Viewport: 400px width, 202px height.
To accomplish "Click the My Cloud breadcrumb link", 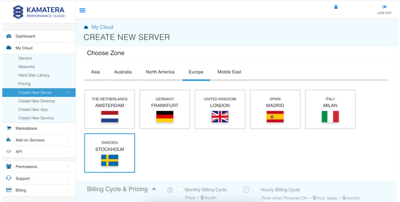I will tap(102, 27).
